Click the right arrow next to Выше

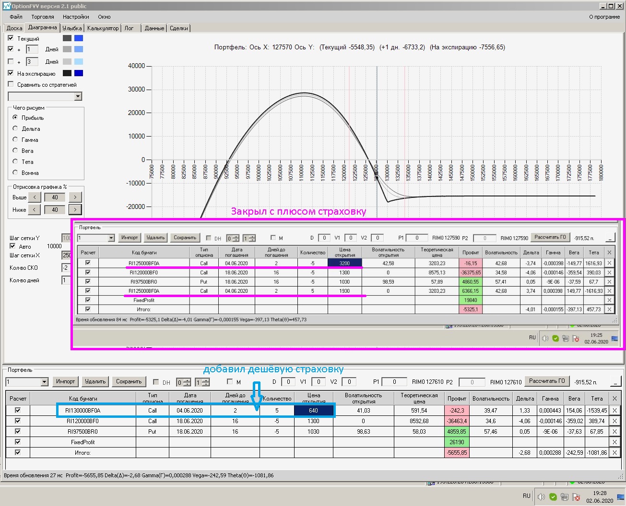[x=75, y=197]
